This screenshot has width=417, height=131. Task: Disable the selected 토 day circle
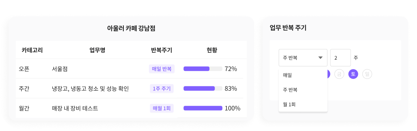(x=353, y=74)
